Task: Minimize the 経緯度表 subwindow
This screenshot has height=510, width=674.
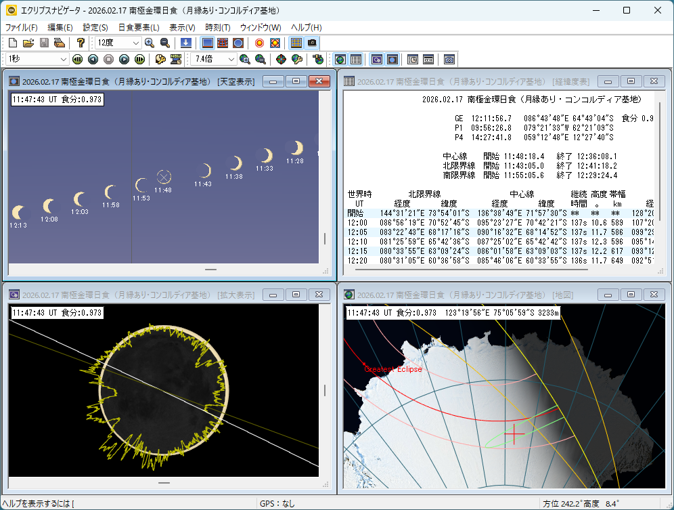Action: [x=608, y=81]
